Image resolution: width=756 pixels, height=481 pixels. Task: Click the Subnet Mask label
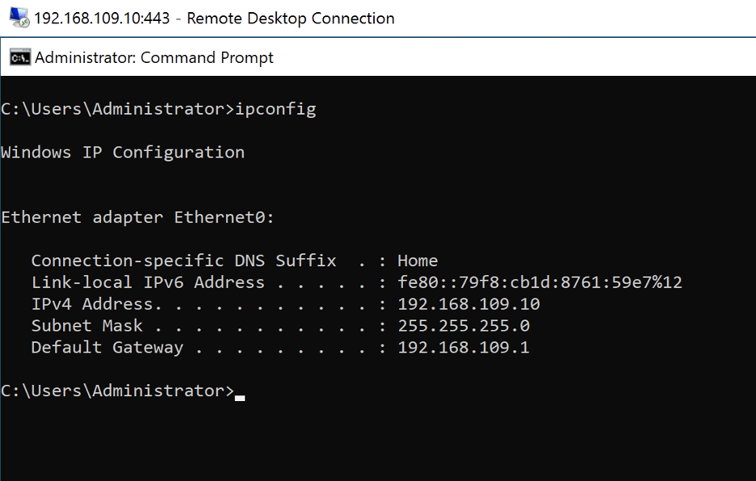coord(86,326)
